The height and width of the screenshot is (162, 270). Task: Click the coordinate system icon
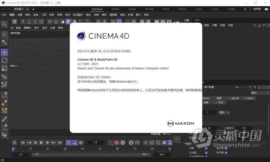(41, 22)
